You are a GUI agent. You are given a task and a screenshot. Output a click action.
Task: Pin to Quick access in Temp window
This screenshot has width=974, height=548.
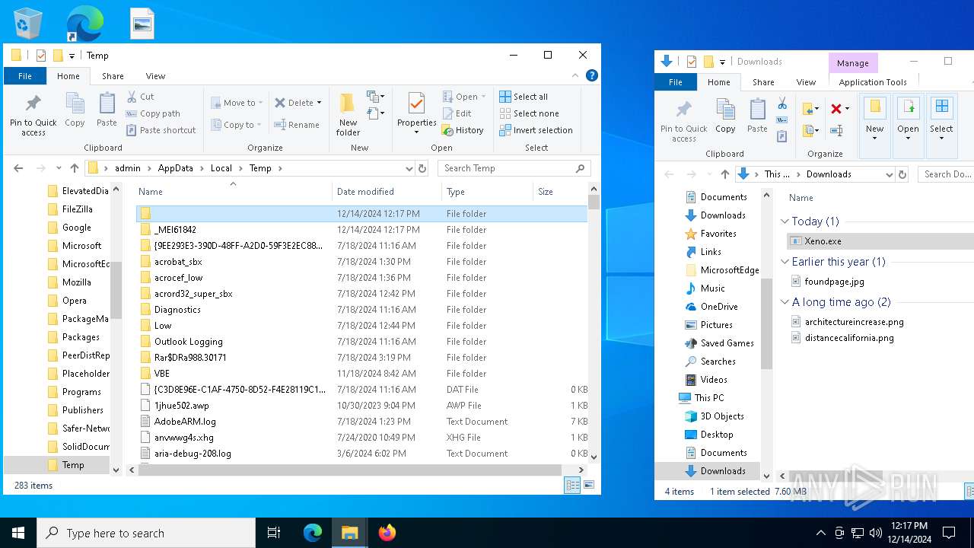pos(33,116)
